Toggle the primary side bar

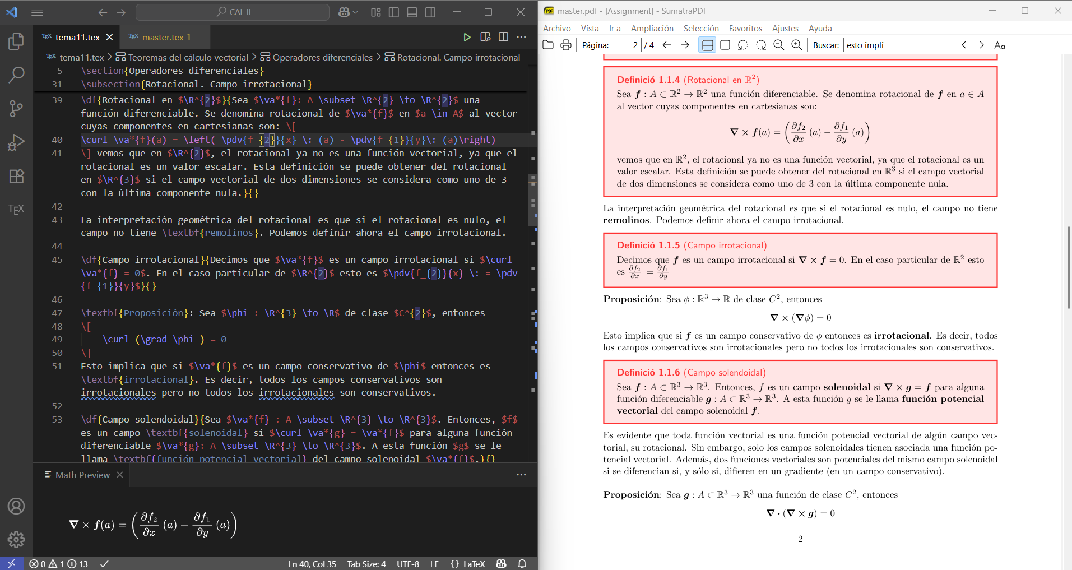tap(394, 12)
